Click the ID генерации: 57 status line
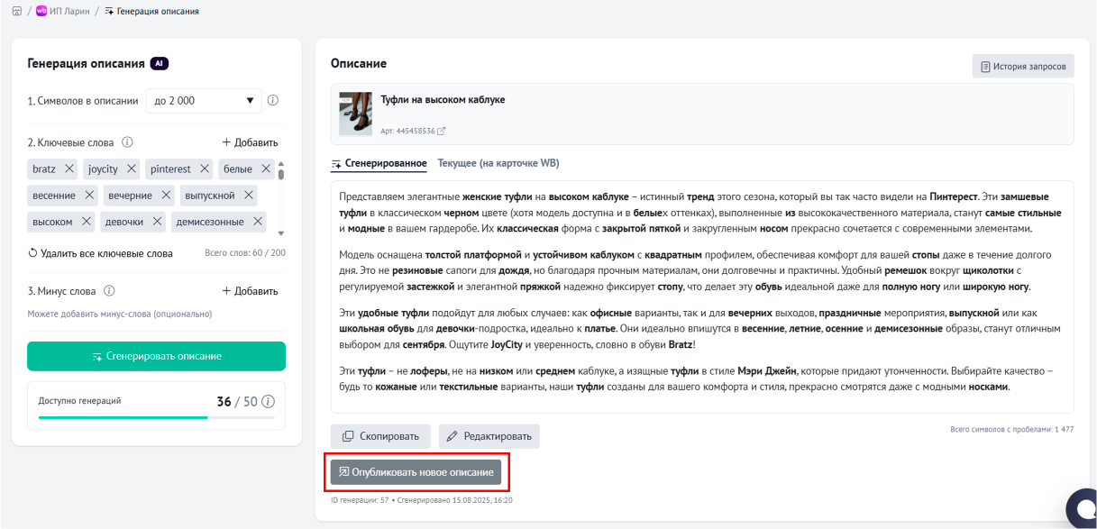Viewport: 1097px width, 529px height. pos(422,499)
